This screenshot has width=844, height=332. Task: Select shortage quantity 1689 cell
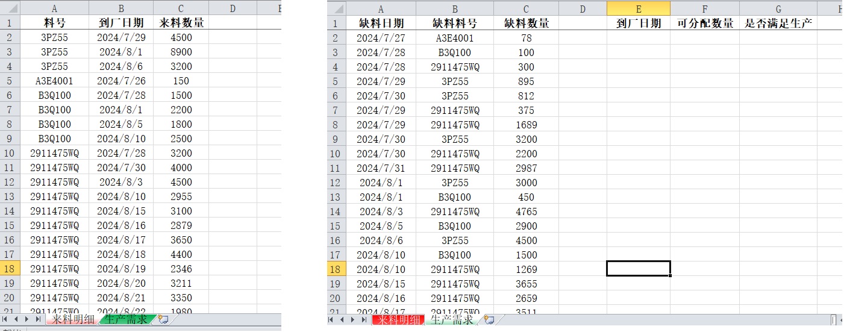click(x=527, y=124)
